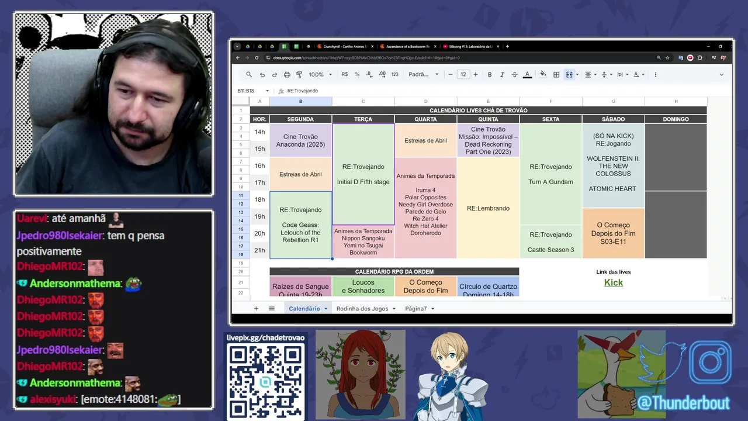Open horizontal align dropdown

590,74
